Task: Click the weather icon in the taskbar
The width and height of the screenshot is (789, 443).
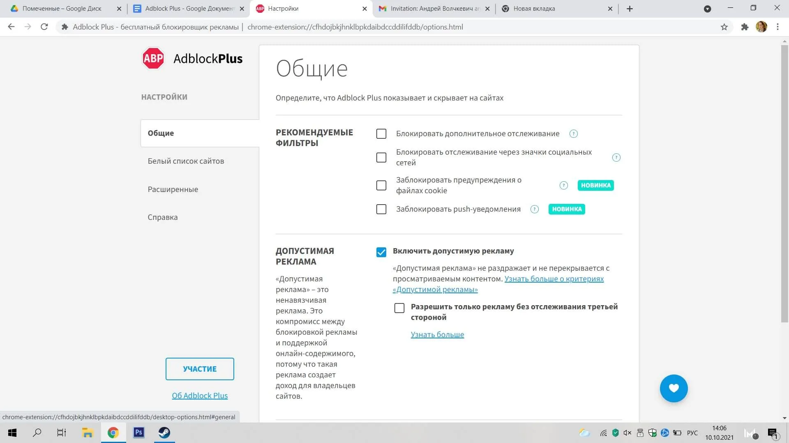Action: tap(584, 433)
